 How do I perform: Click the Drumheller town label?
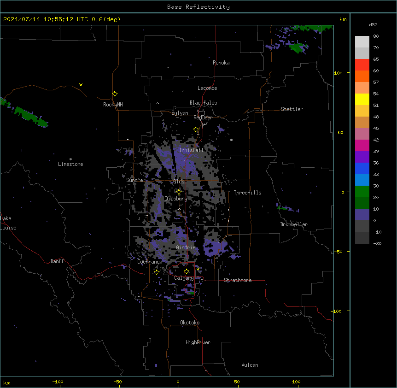click(x=294, y=224)
